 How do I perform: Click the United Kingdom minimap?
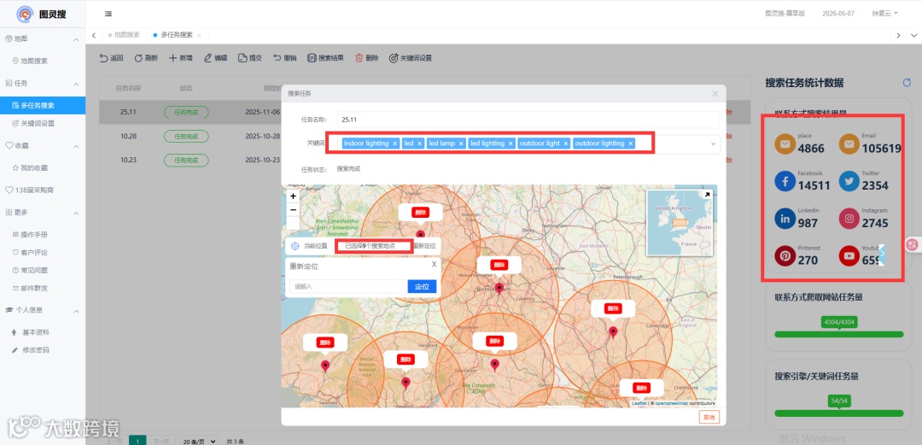680,222
